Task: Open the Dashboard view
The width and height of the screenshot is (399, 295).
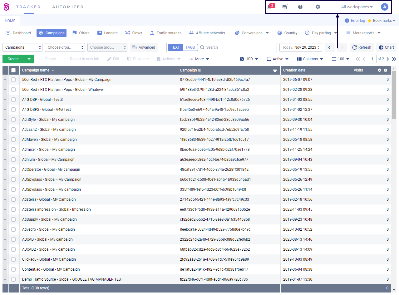Action: tap(18, 33)
